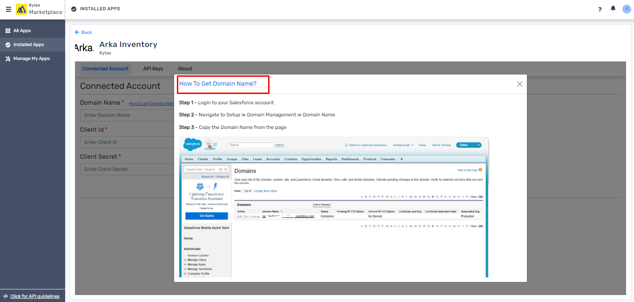Click the Step 2 Navigate to Setup instruction
This screenshot has height=302, width=634.
click(257, 114)
